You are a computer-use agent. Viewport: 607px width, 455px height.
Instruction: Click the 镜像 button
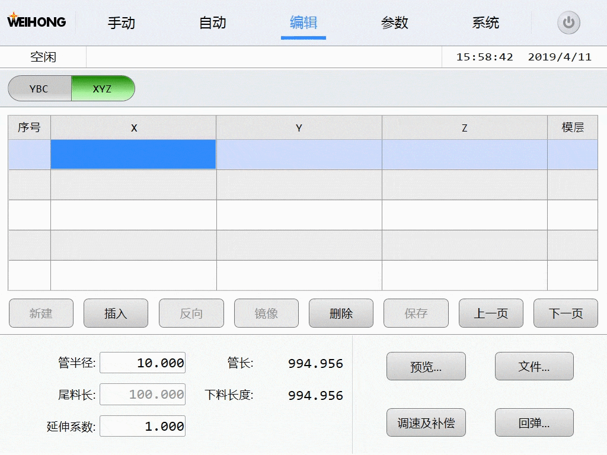click(x=266, y=313)
